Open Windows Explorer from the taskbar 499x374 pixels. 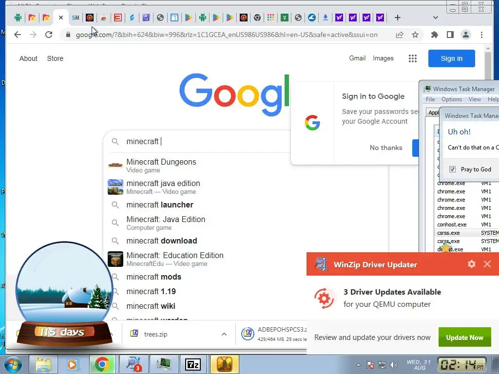43,364
